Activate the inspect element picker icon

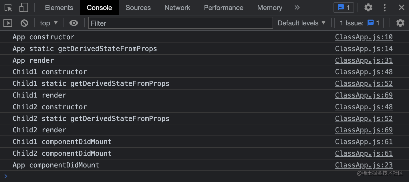(8, 8)
